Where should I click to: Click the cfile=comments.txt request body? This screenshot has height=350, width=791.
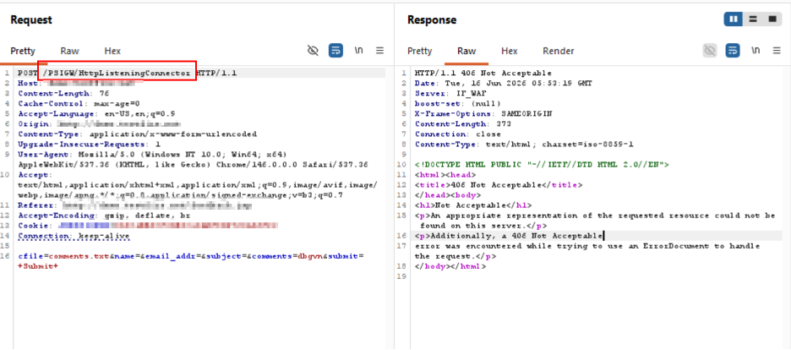point(190,261)
